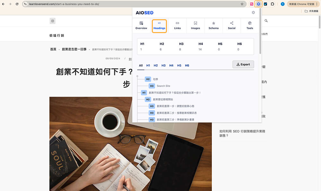Filter headings list by H5
321x191 pixels.
pyautogui.click(x=179, y=65)
